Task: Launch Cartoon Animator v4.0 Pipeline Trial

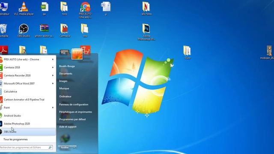Action: pos(28,100)
